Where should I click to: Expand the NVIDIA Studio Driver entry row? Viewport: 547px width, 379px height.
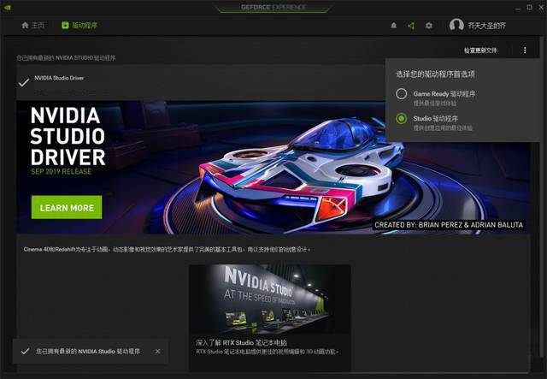[x=201, y=82]
